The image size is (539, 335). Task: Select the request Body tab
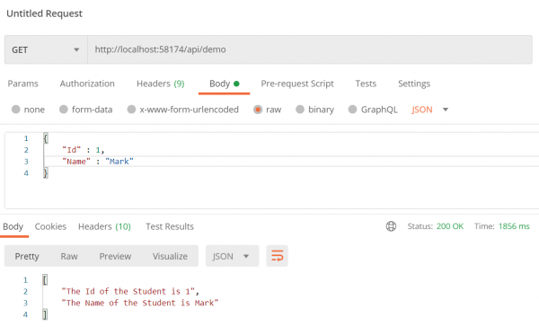[224, 84]
